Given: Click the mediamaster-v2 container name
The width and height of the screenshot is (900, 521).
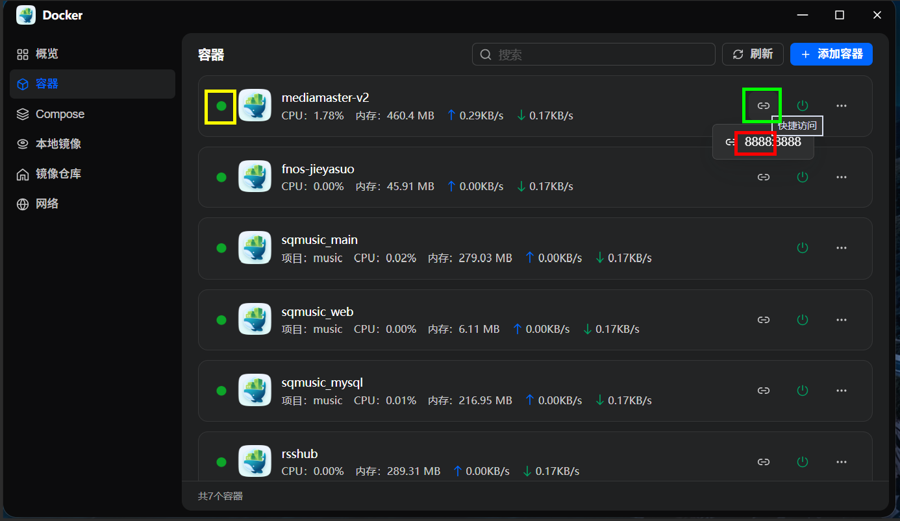Looking at the screenshot, I should tap(325, 97).
